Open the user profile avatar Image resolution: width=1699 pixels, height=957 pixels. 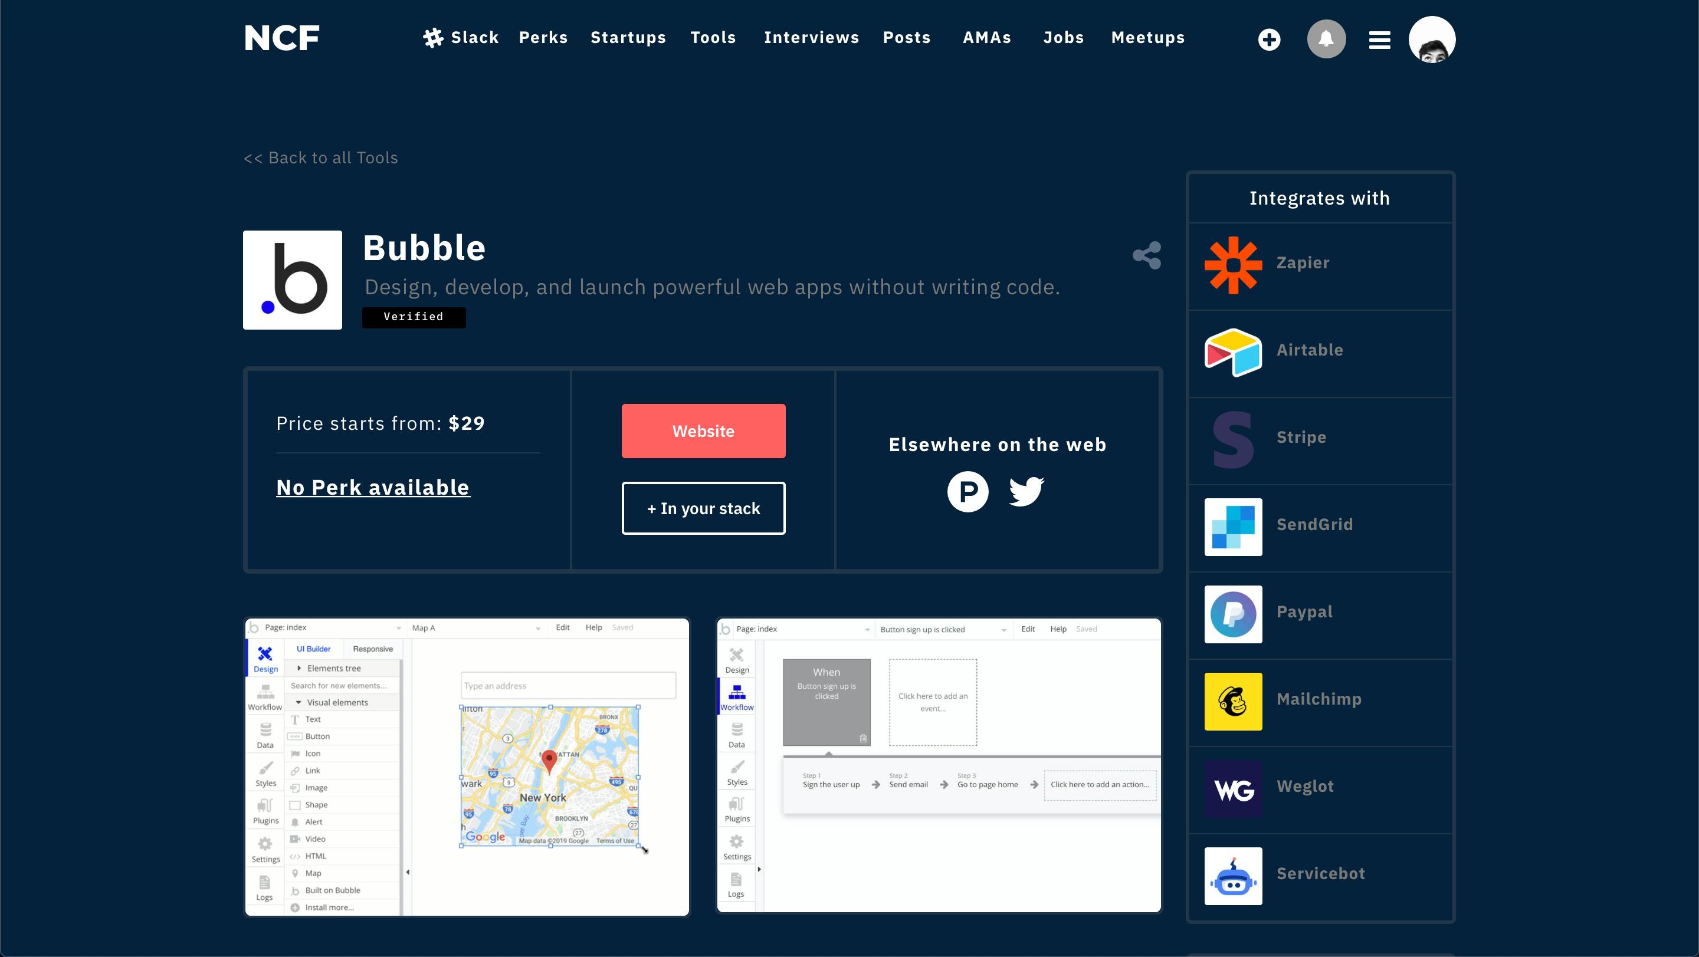point(1432,40)
